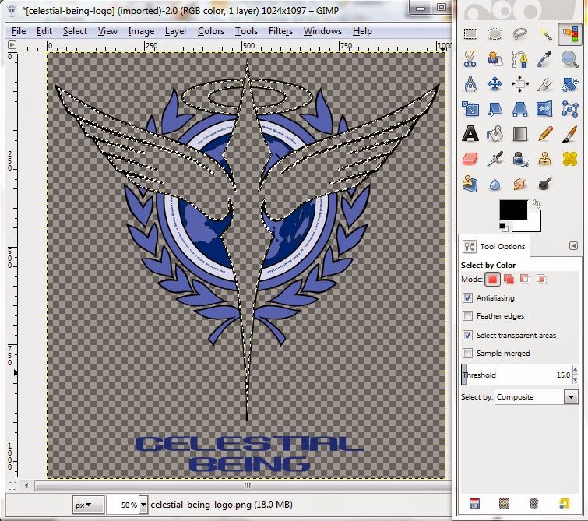588x521 pixels.
Task: Open the Select menu
Action: 75,31
